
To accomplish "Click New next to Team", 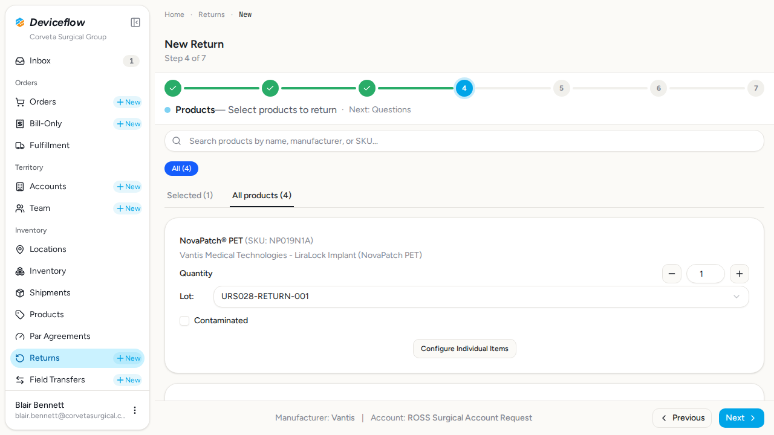I will 129,208.
